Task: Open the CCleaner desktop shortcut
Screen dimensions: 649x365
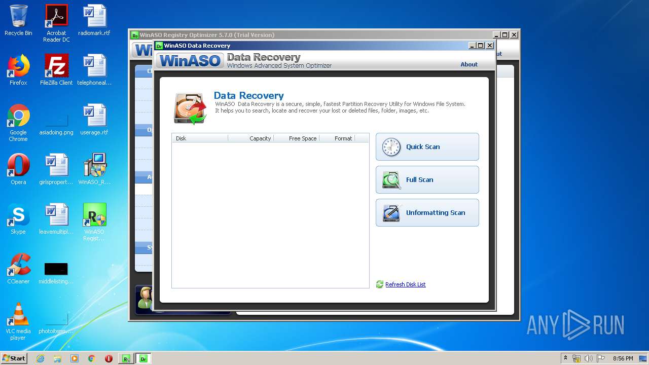Action: point(18,269)
